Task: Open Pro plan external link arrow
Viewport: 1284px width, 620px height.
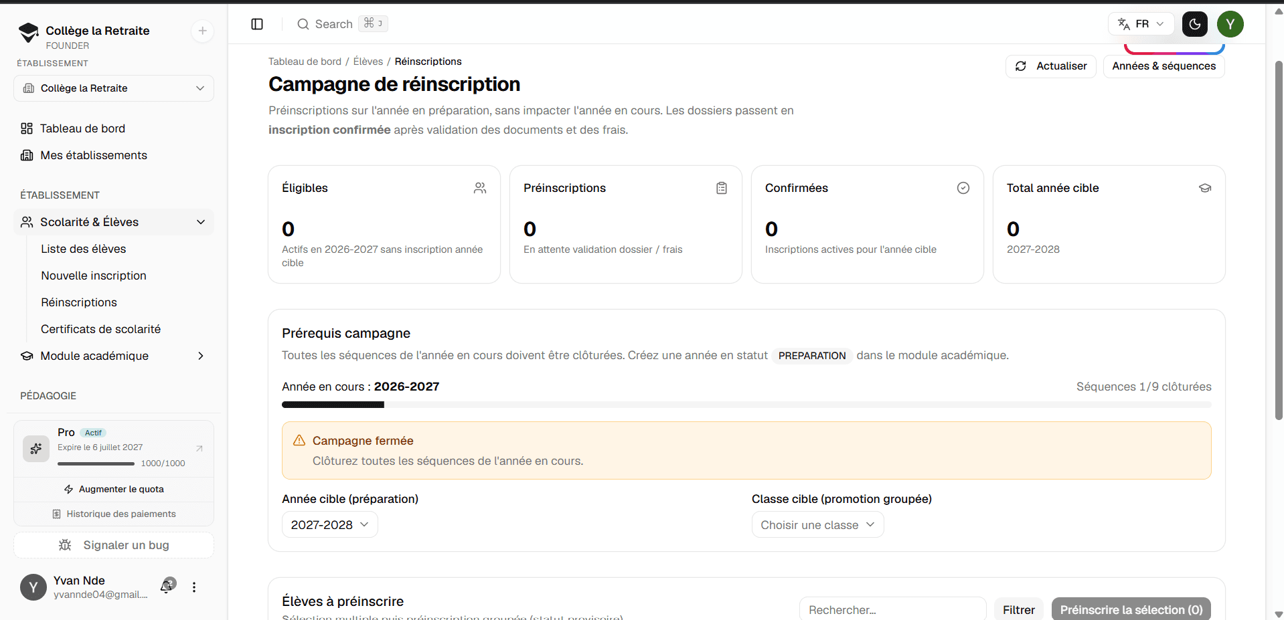Action: pos(199,448)
